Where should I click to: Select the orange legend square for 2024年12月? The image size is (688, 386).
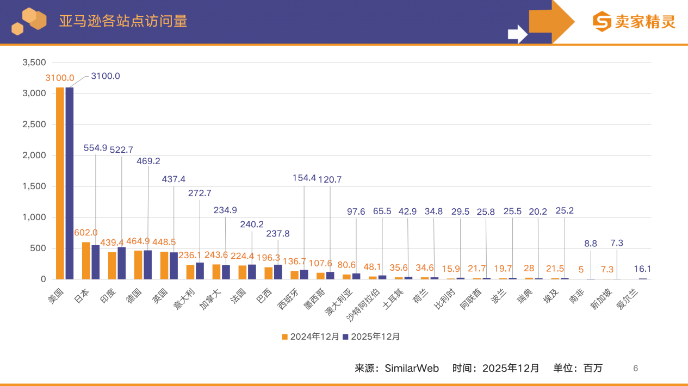285,336
